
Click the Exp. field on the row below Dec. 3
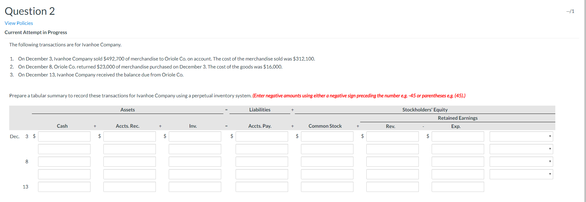click(x=458, y=149)
